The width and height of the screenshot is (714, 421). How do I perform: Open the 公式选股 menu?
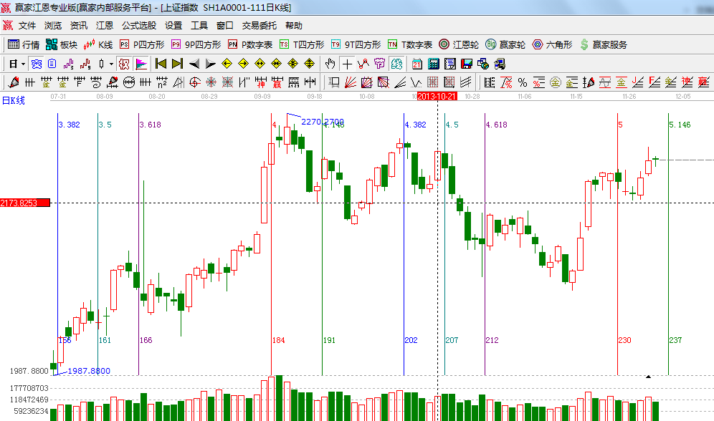pyautogui.click(x=139, y=25)
